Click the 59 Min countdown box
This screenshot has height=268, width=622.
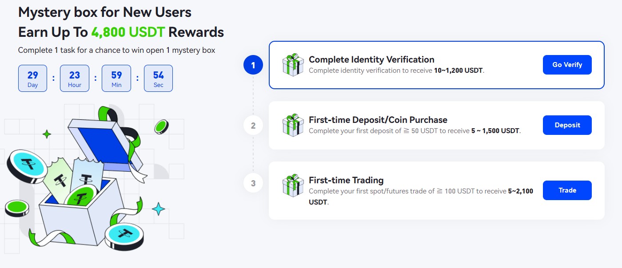(116, 79)
